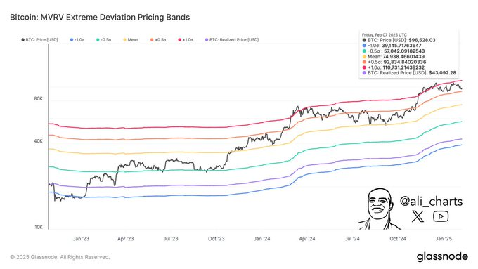Image resolution: width=478 pixels, height=269 pixels.
Task: Click the red +1.0σ dot in tooltip
Action: point(364,67)
